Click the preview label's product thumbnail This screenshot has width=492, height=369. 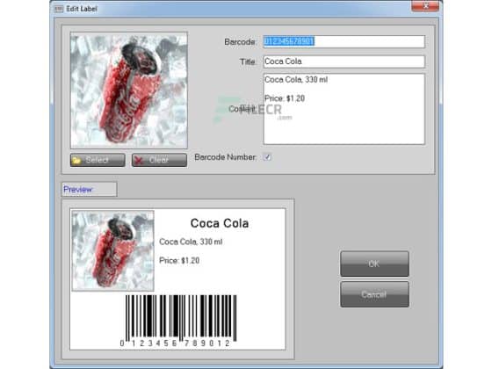(x=113, y=250)
